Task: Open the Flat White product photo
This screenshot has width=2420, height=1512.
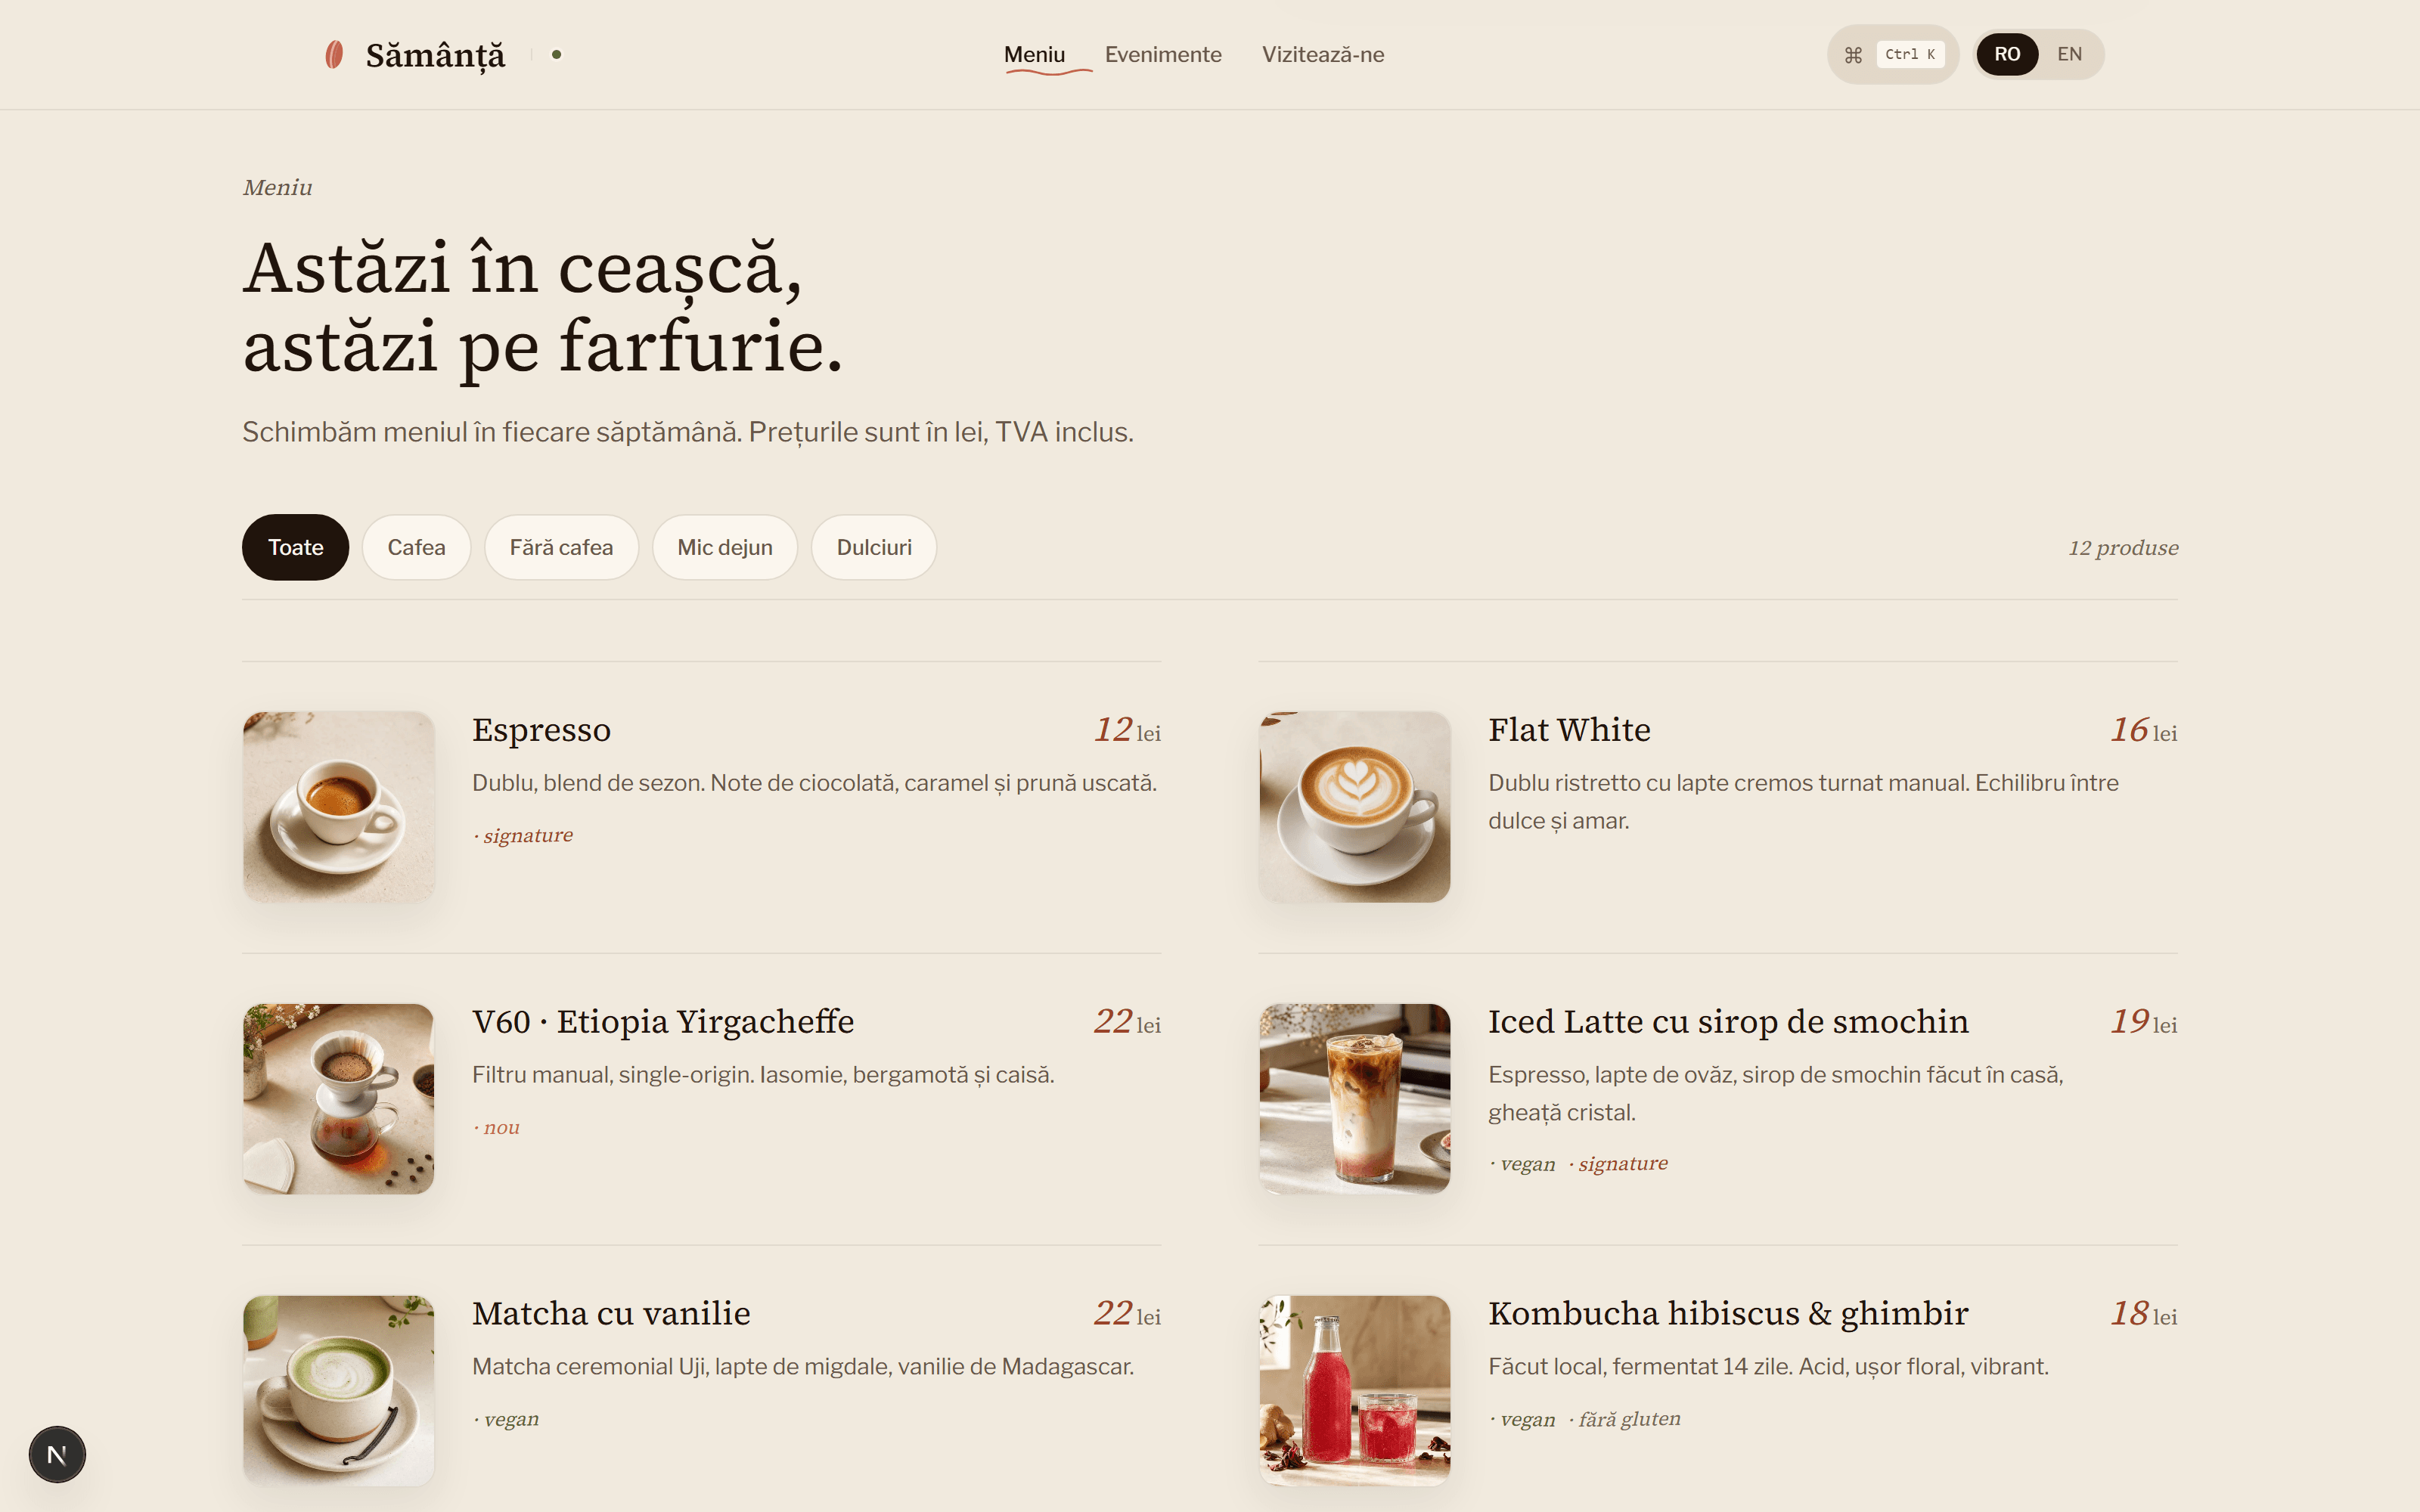Action: tap(1355, 807)
